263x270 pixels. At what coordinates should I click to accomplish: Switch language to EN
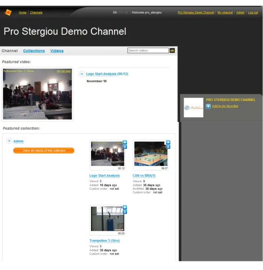pyautogui.click(x=115, y=13)
